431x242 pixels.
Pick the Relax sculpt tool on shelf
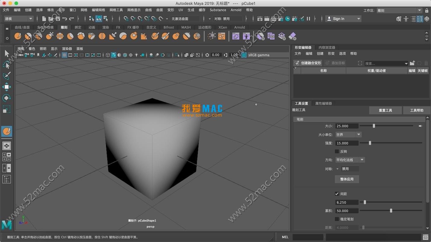point(39,36)
